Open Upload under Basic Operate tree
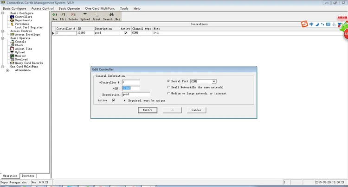The height and width of the screenshot is (187, 348). (20, 52)
